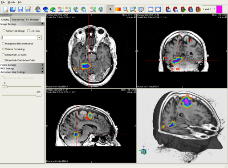
Task: Choose the red-orange gradient color tool
Action: pos(118,9)
